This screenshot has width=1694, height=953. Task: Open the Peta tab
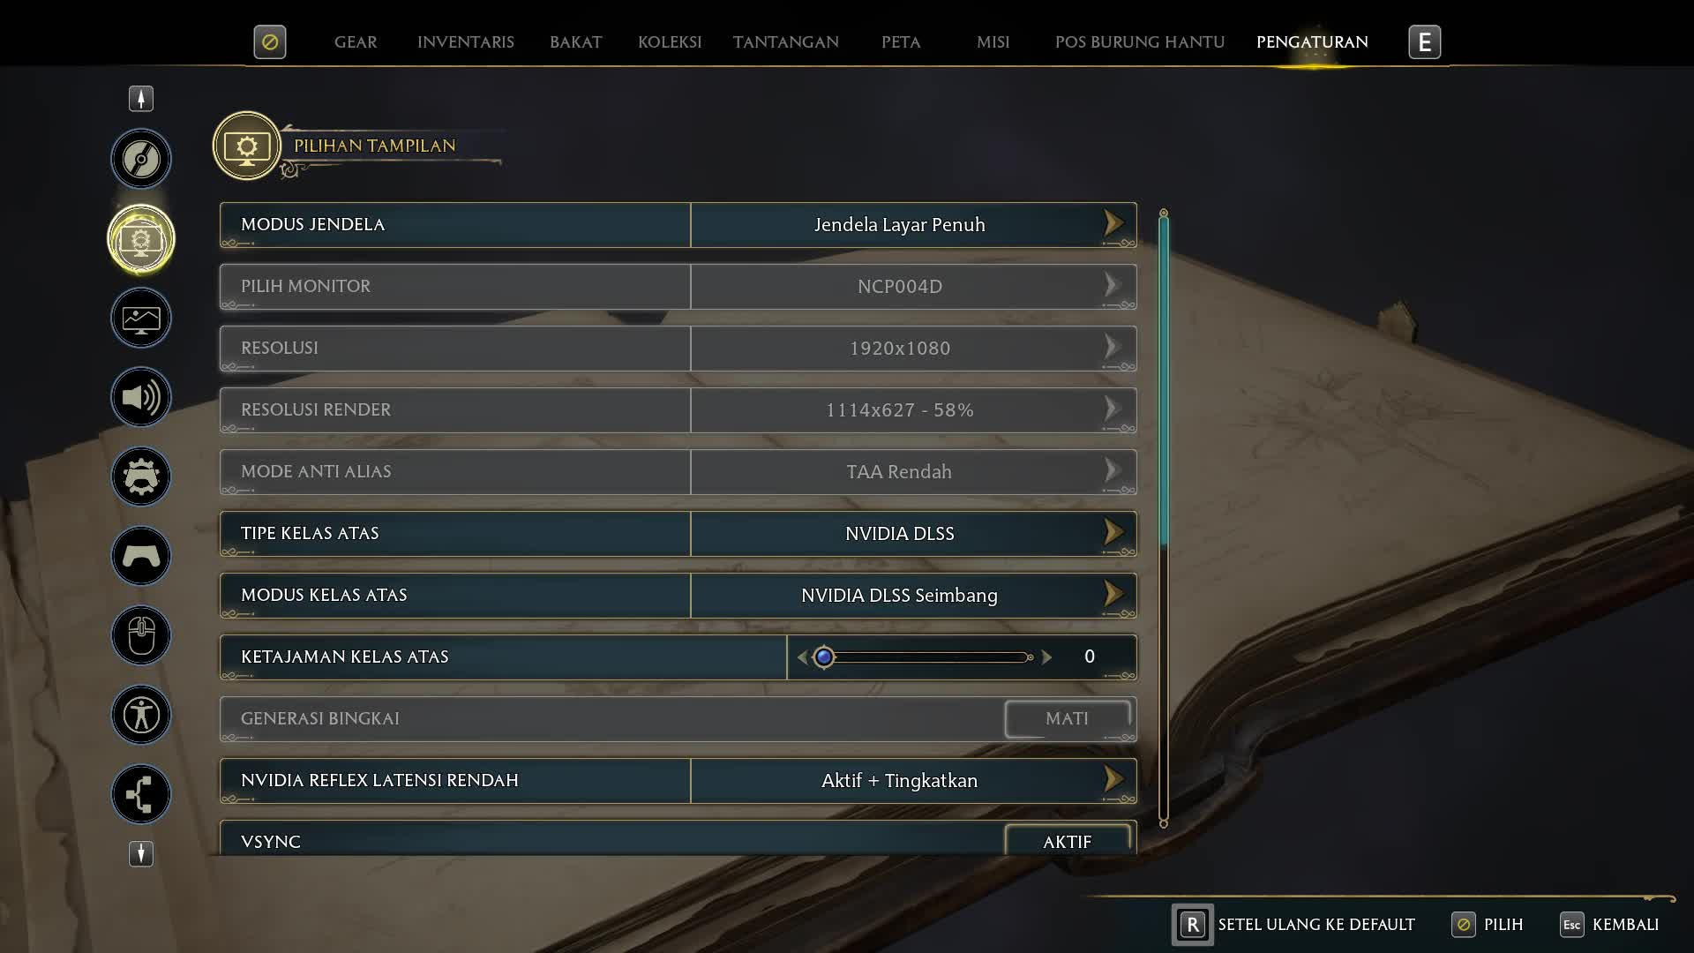click(x=901, y=42)
